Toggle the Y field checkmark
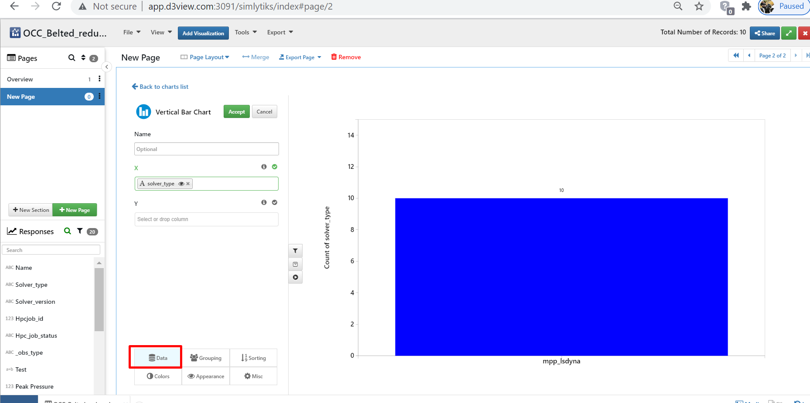The height and width of the screenshot is (403, 810). [275, 202]
